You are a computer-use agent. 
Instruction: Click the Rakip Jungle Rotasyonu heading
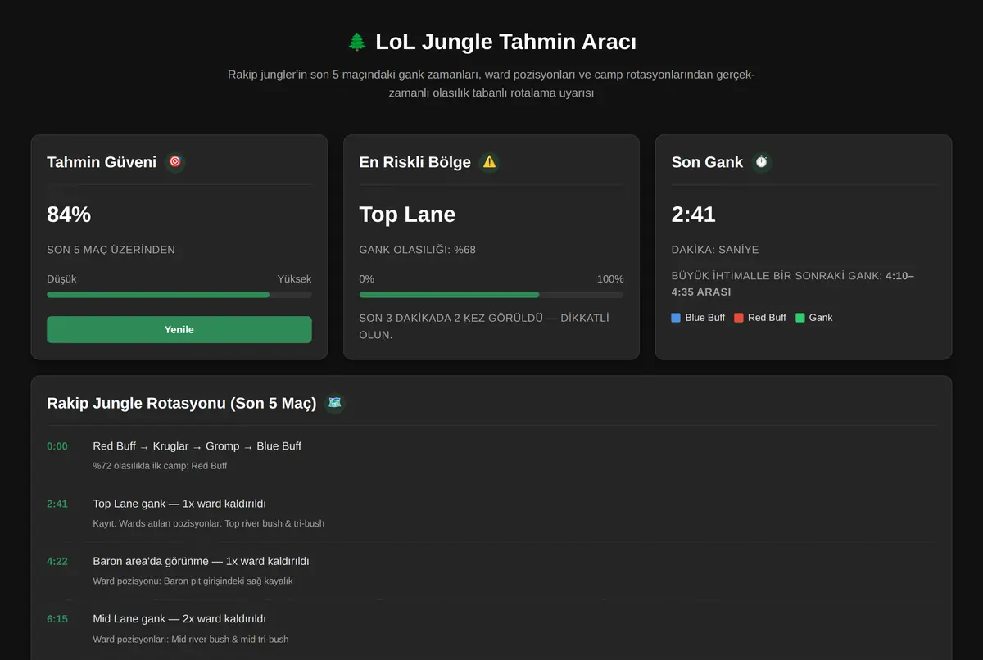pos(181,403)
